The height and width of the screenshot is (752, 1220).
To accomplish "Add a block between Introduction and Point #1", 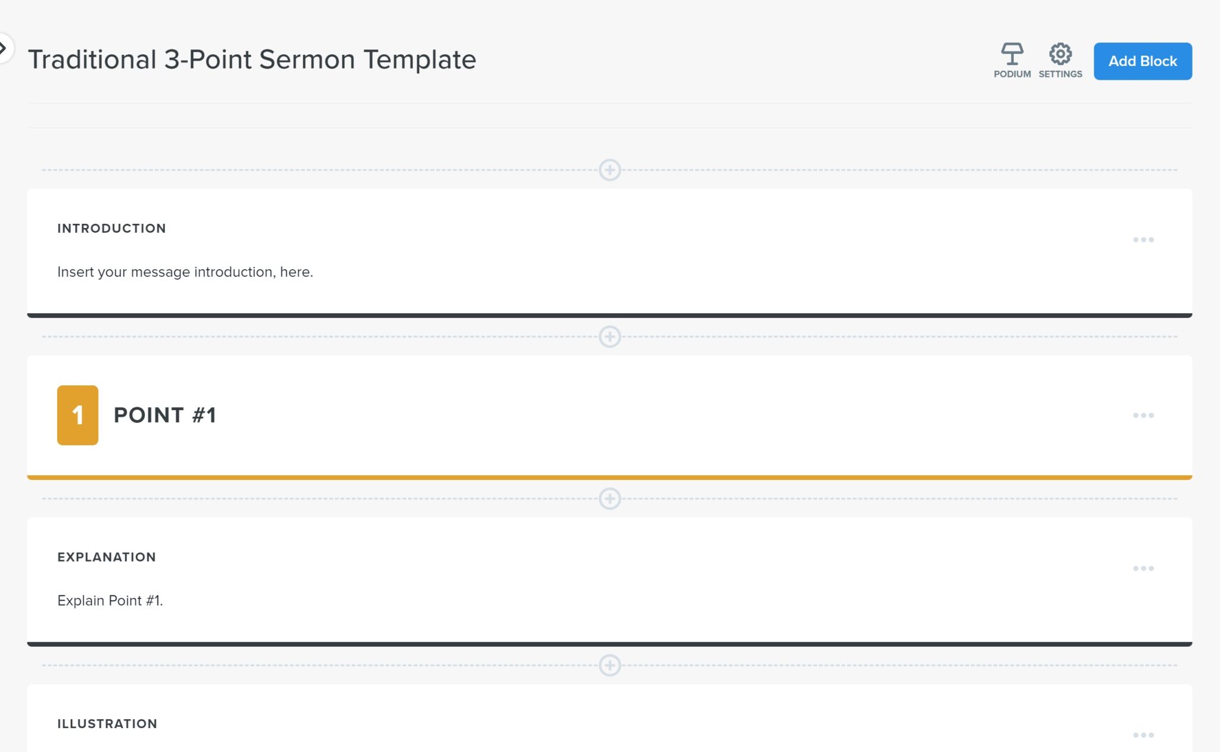I will tap(610, 336).
